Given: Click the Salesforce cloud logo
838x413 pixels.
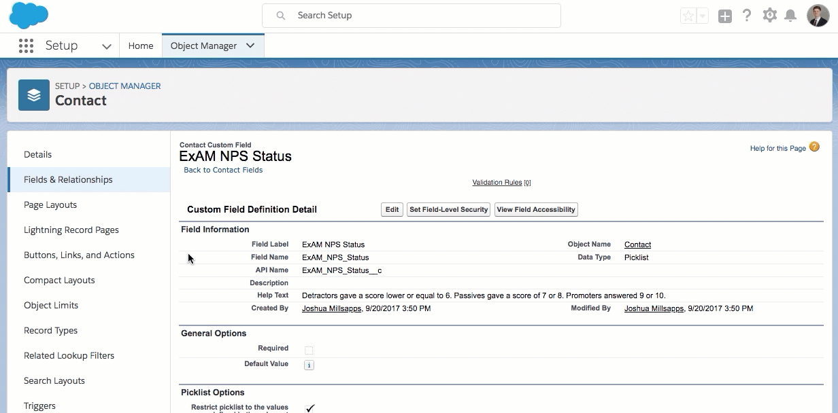Looking at the screenshot, I should pos(29,15).
